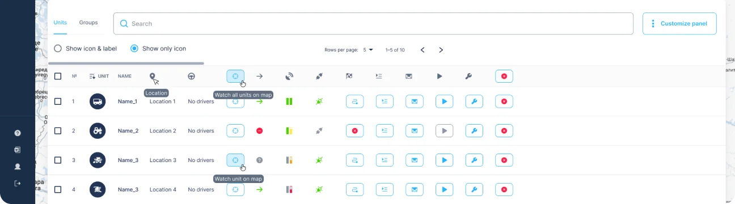Click the play button in Location 3 row

pos(445,160)
